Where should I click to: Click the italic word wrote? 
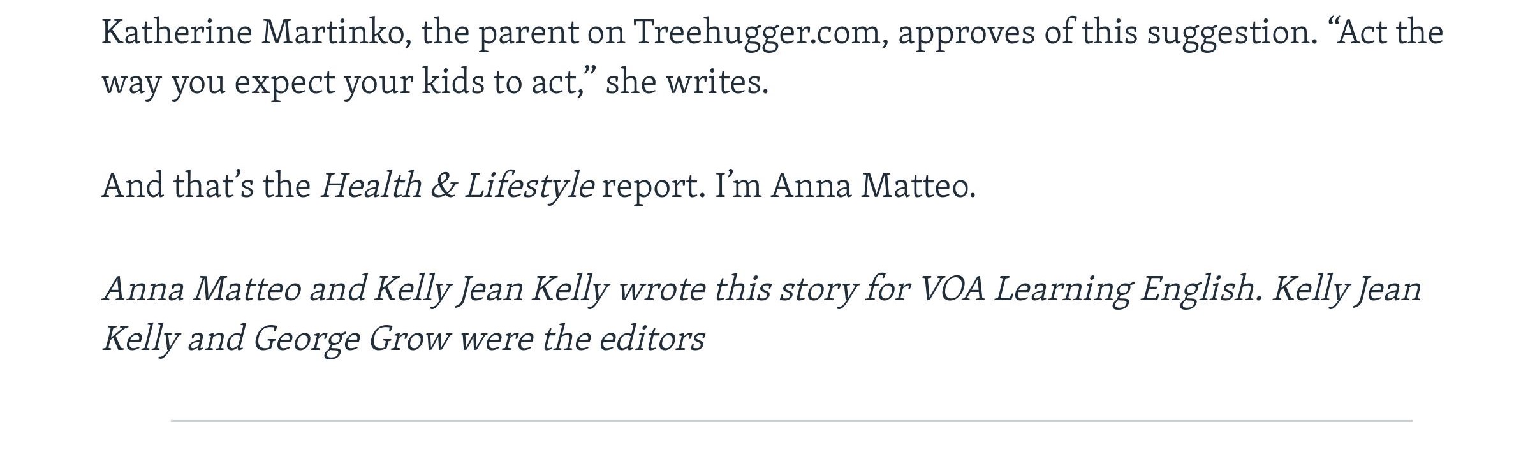(661, 289)
